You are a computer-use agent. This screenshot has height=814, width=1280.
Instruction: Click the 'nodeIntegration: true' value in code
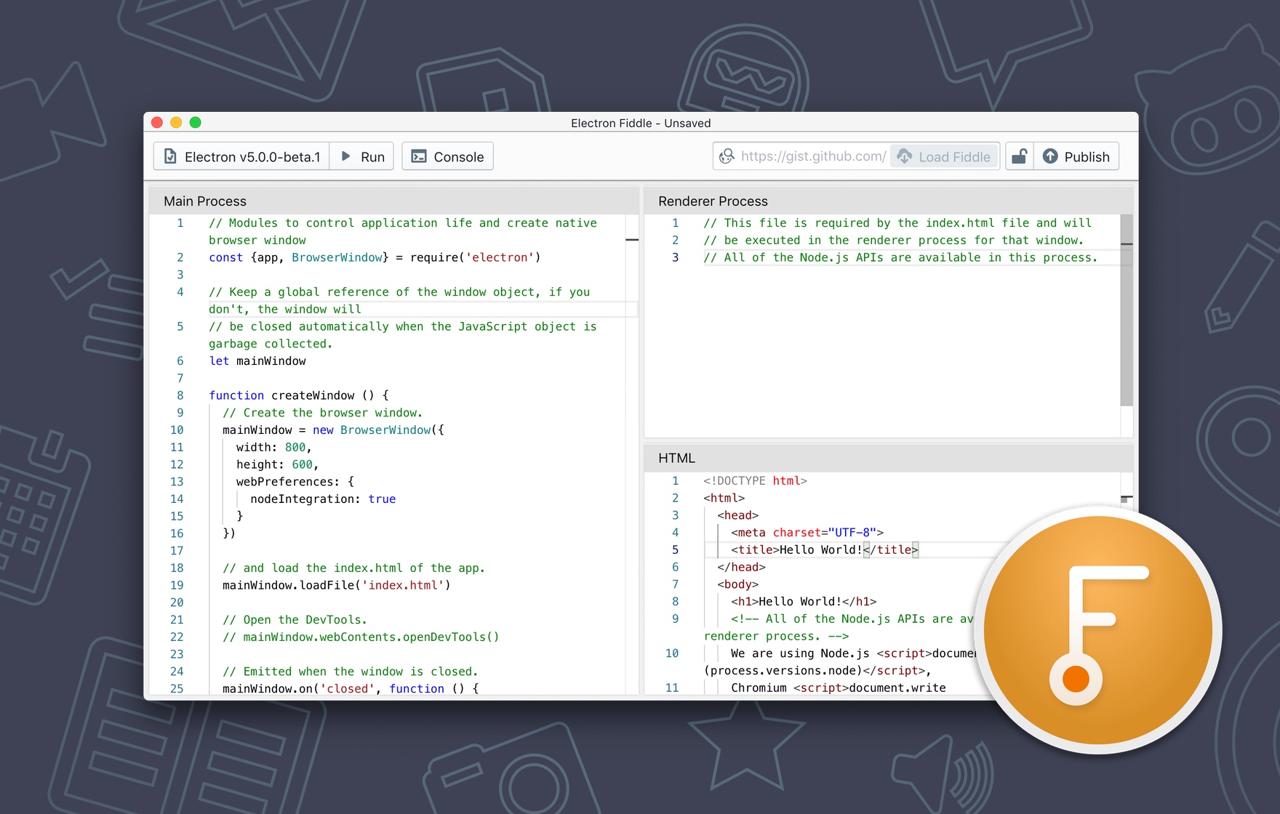point(382,499)
